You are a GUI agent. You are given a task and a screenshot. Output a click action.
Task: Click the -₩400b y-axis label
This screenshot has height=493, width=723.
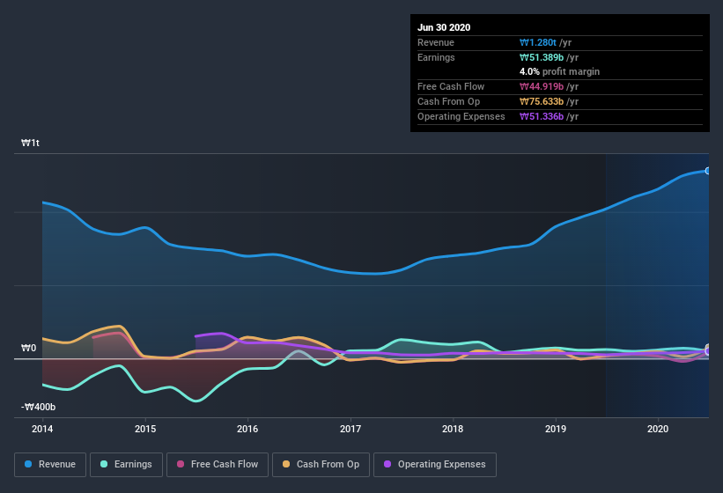pos(38,407)
